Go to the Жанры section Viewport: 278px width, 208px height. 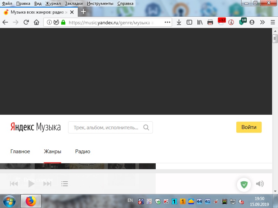click(x=52, y=151)
